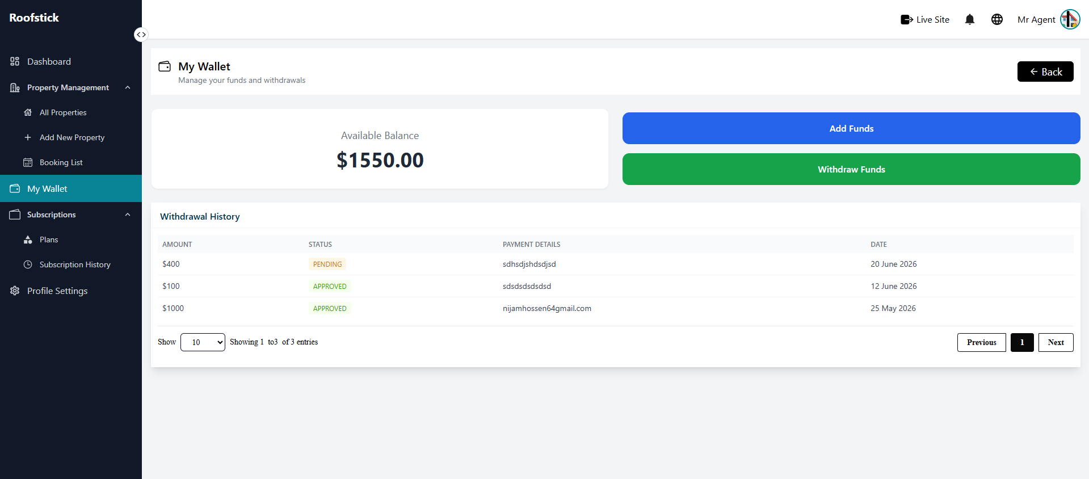Click the Previous pagination button
This screenshot has height=479, width=1089.
pyautogui.click(x=982, y=342)
